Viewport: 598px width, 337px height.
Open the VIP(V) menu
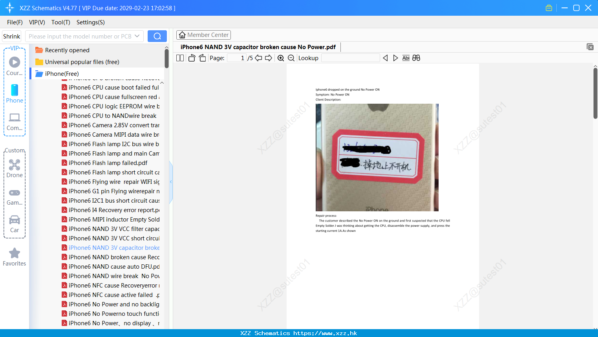(37, 22)
